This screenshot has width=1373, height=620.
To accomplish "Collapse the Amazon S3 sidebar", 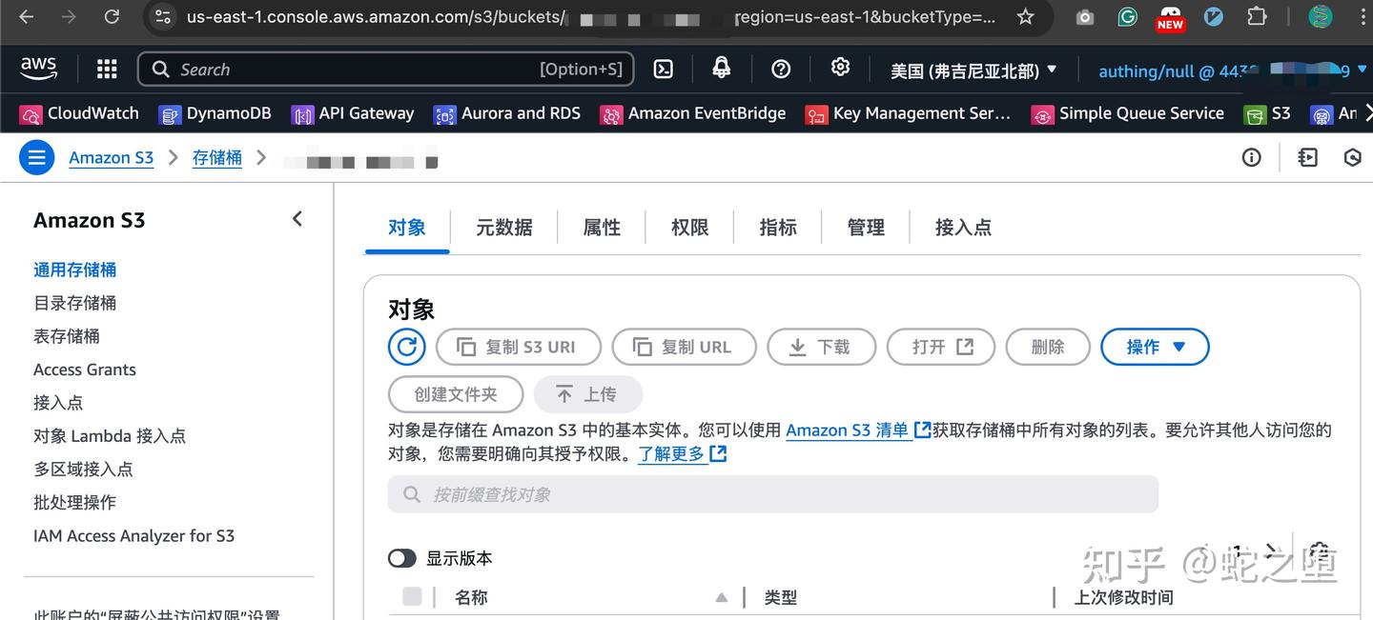I will (297, 218).
